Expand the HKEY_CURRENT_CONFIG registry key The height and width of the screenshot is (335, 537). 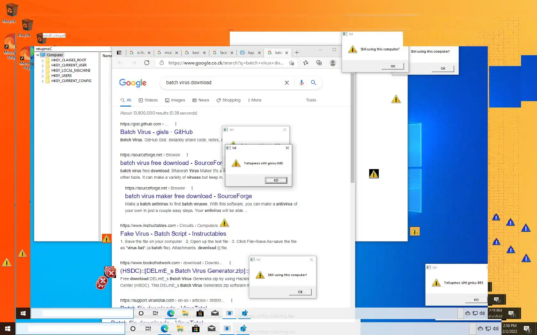click(43, 81)
